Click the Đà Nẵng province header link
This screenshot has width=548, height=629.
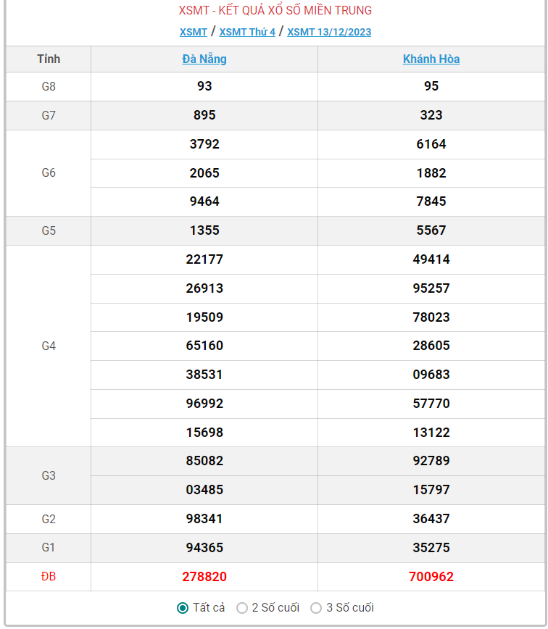(x=204, y=59)
